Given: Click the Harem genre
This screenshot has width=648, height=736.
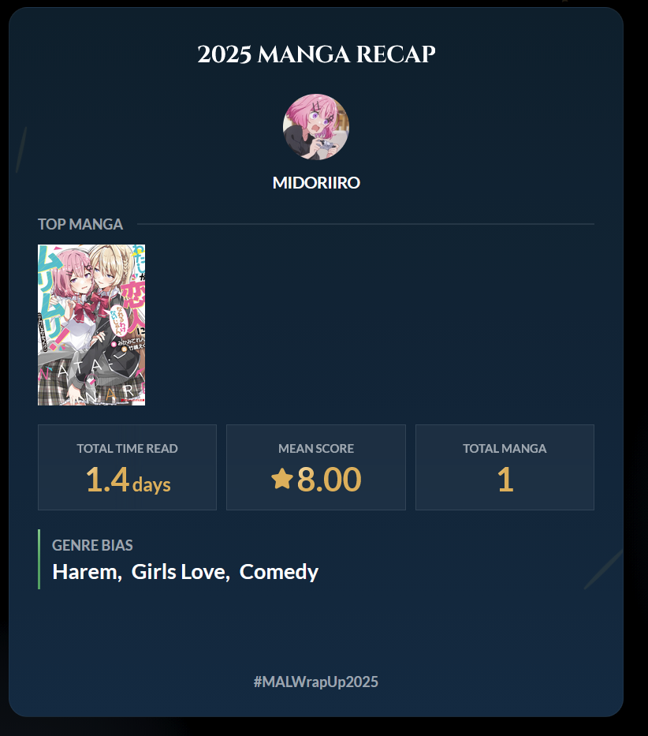Looking at the screenshot, I should pos(87,572).
